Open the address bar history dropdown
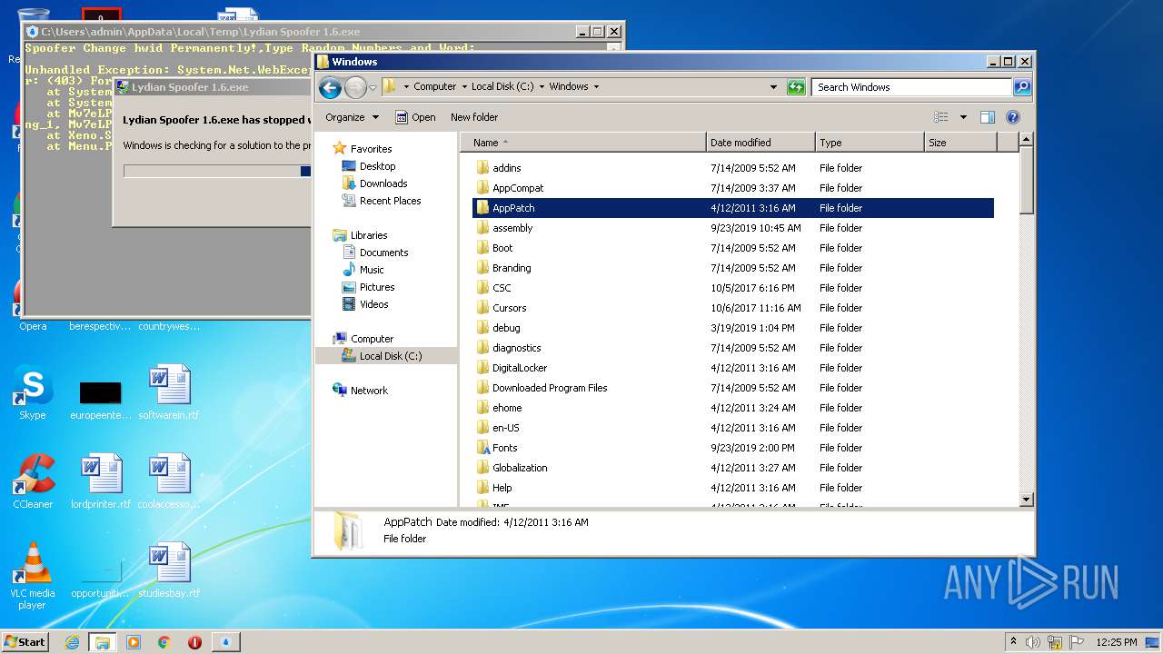The width and height of the screenshot is (1163, 654). pos(773,87)
